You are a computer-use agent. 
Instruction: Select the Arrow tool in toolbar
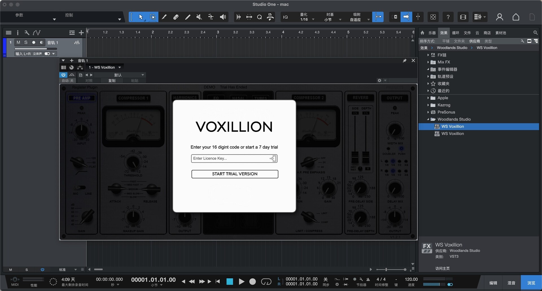pyautogui.click(x=141, y=17)
